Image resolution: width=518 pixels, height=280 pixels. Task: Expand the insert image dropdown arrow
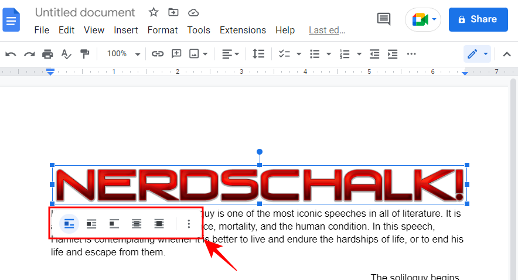coord(205,54)
